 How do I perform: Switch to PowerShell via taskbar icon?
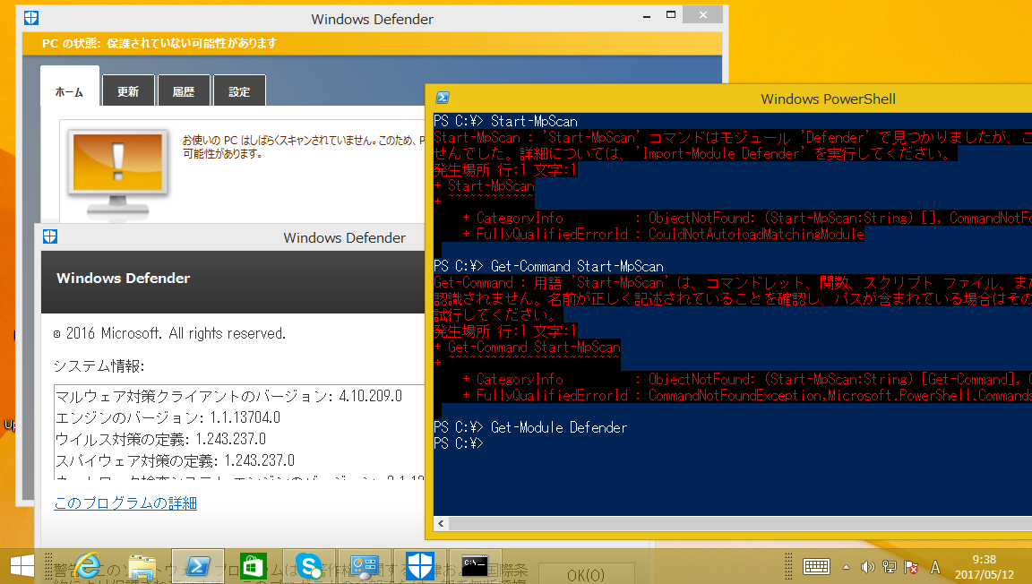click(x=197, y=566)
